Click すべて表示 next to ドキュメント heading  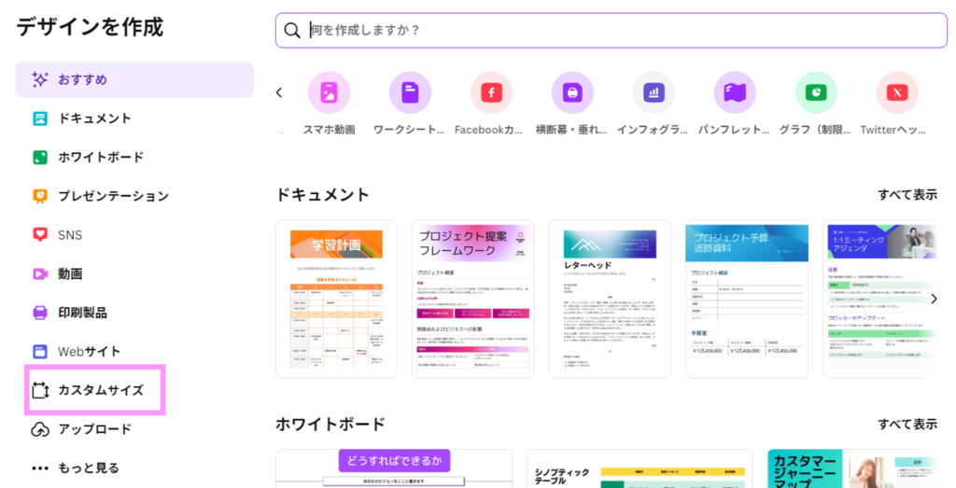(907, 194)
